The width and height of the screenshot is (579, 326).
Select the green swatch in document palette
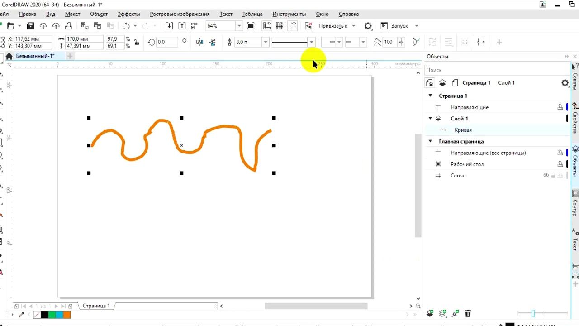(52, 315)
